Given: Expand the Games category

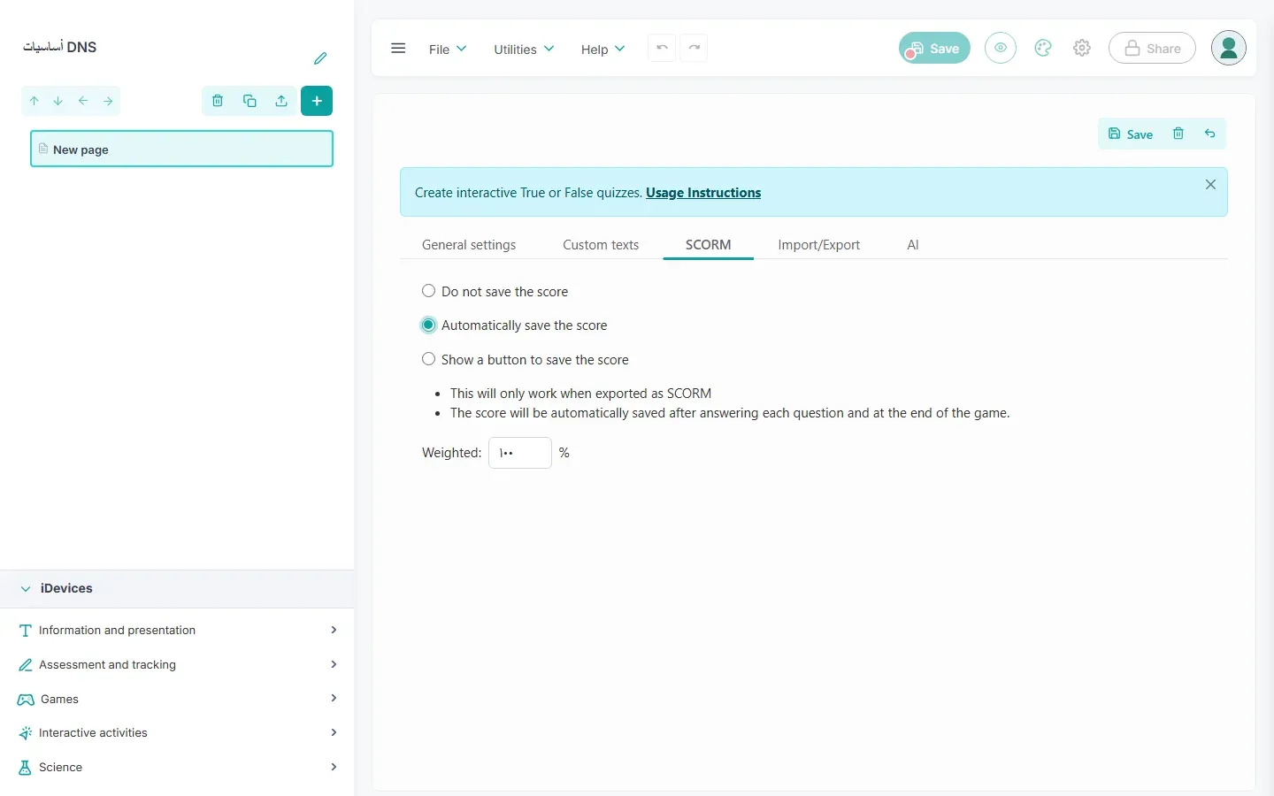Looking at the screenshot, I should [x=177, y=699].
